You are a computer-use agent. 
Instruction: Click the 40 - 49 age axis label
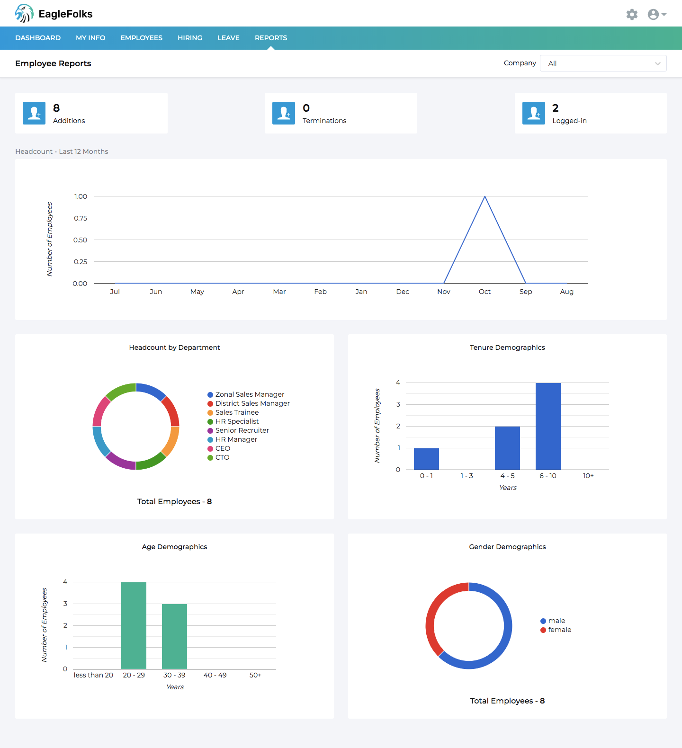click(215, 675)
